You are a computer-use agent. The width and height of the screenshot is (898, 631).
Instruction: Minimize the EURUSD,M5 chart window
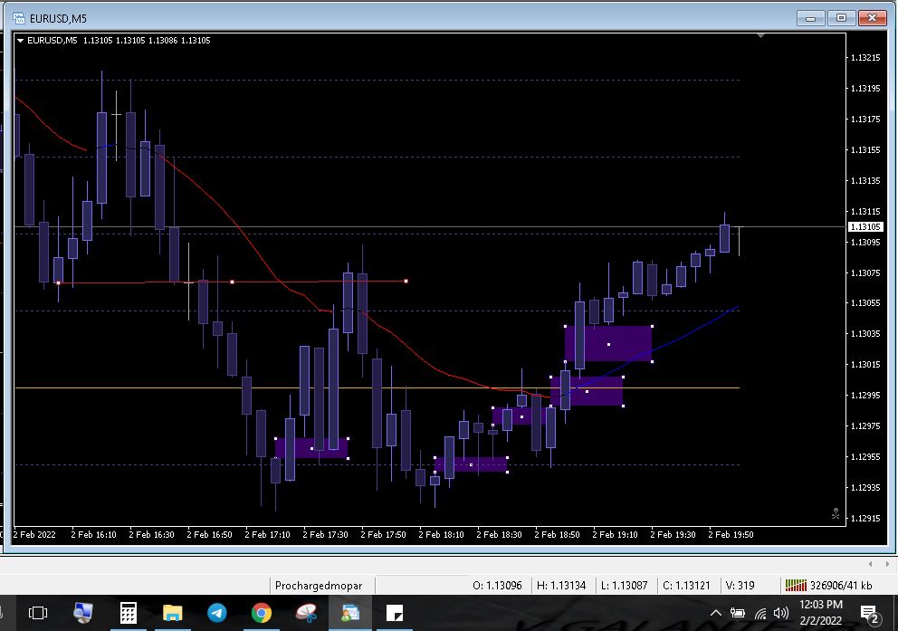(x=811, y=18)
